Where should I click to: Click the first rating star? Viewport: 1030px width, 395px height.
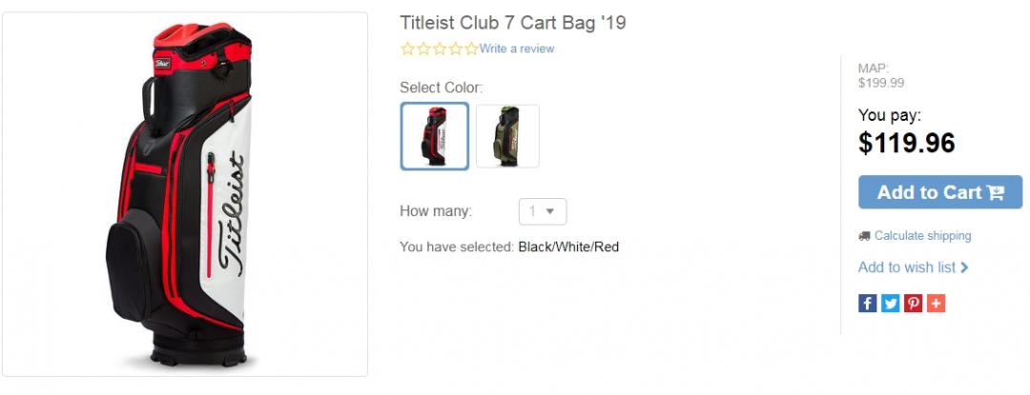[x=408, y=49]
